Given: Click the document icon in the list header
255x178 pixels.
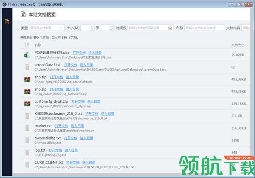Looking at the screenshot, I should [x=27, y=45].
